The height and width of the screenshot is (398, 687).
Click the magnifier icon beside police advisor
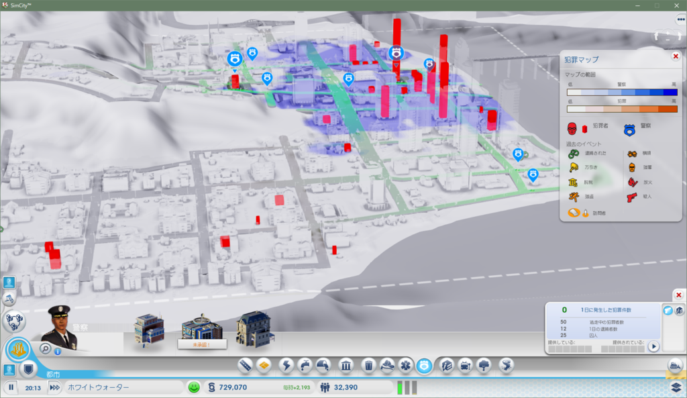[x=45, y=348]
